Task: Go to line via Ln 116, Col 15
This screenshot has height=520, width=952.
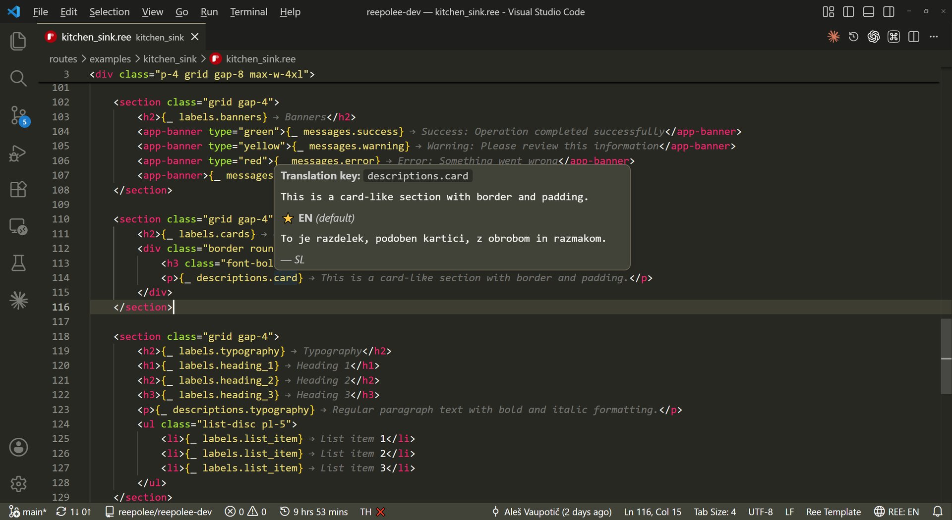Action: pos(653,512)
